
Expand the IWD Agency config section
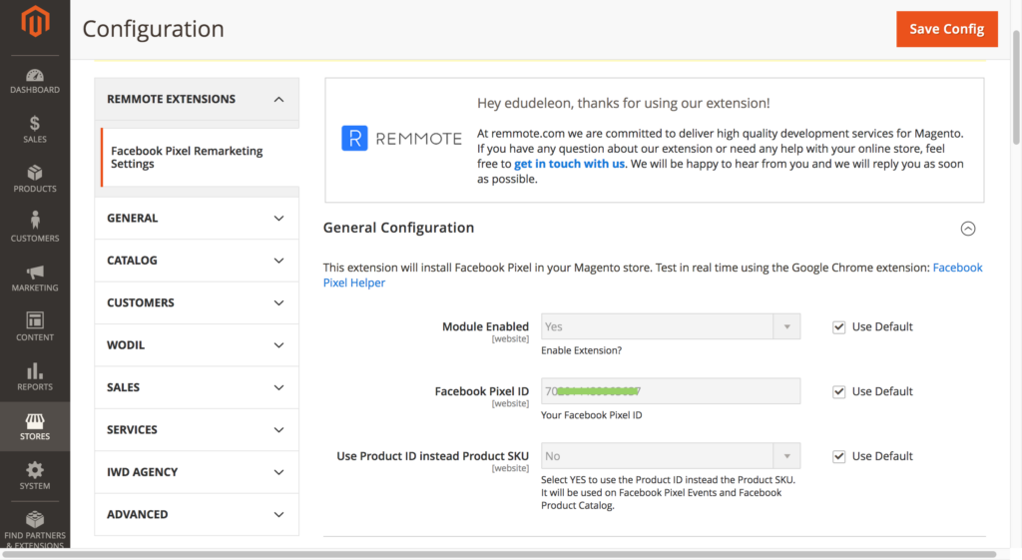click(197, 472)
